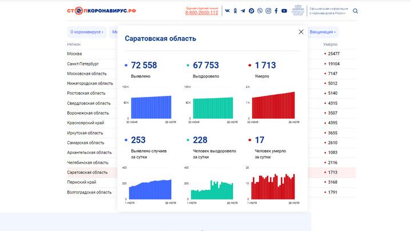This screenshot has height=231, width=411.
Task: Open the official information emblem logo
Action: pyautogui.click(x=297, y=11)
